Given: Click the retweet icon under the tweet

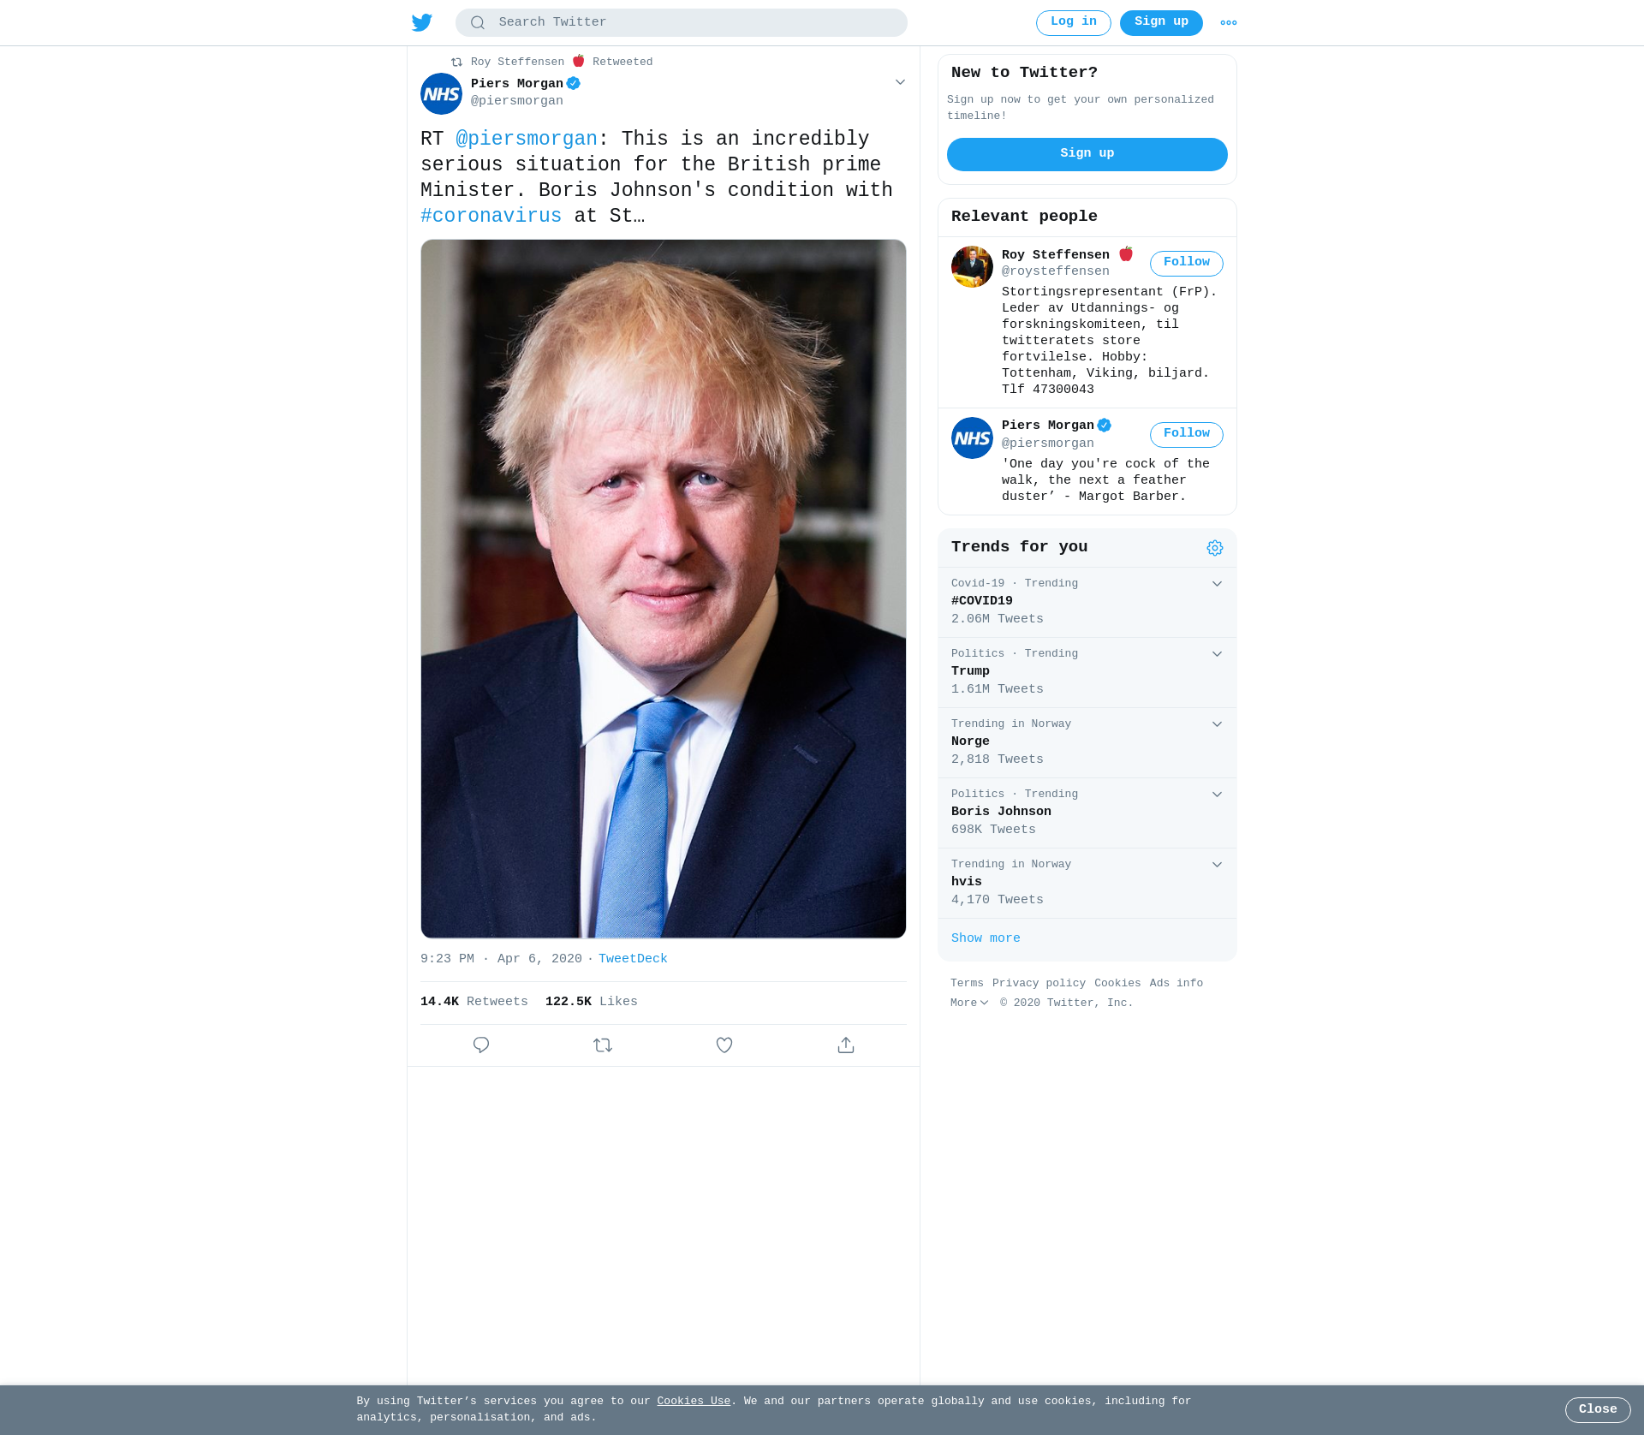Looking at the screenshot, I should (x=603, y=1045).
